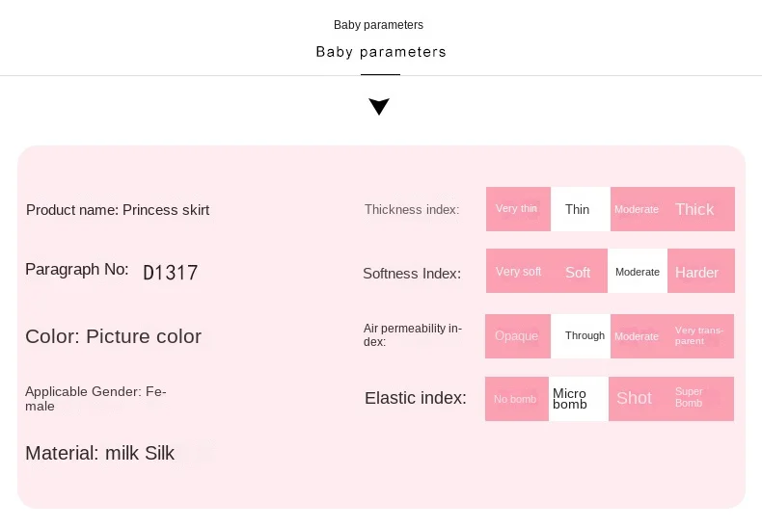Click the large Baby parameters heading tab
762x529 pixels.
[380, 52]
